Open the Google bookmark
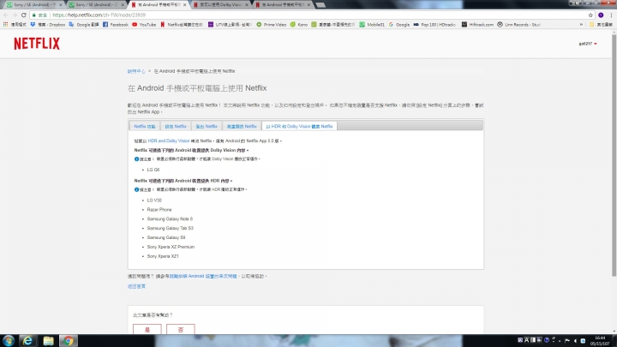The width and height of the screenshot is (617, 347). pos(399,24)
